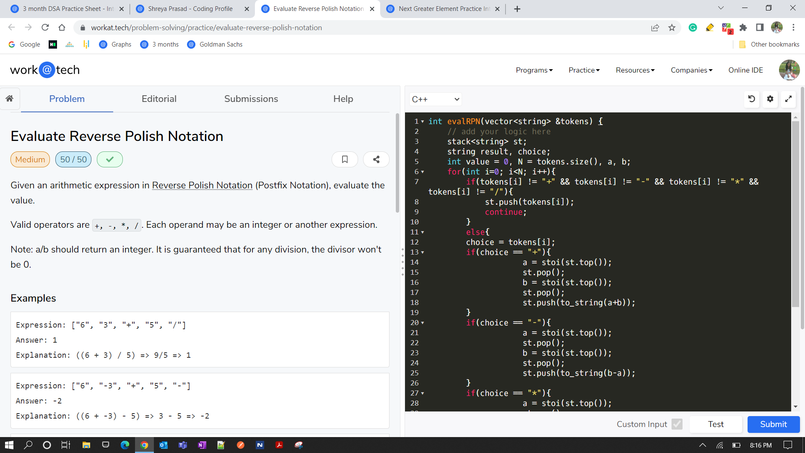This screenshot has height=453, width=805.
Task: Click the home icon beside Problem tab
Action: pyautogui.click(x=10, y=99)
